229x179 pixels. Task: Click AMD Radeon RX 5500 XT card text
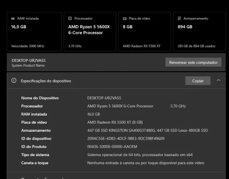pos(142,46)
